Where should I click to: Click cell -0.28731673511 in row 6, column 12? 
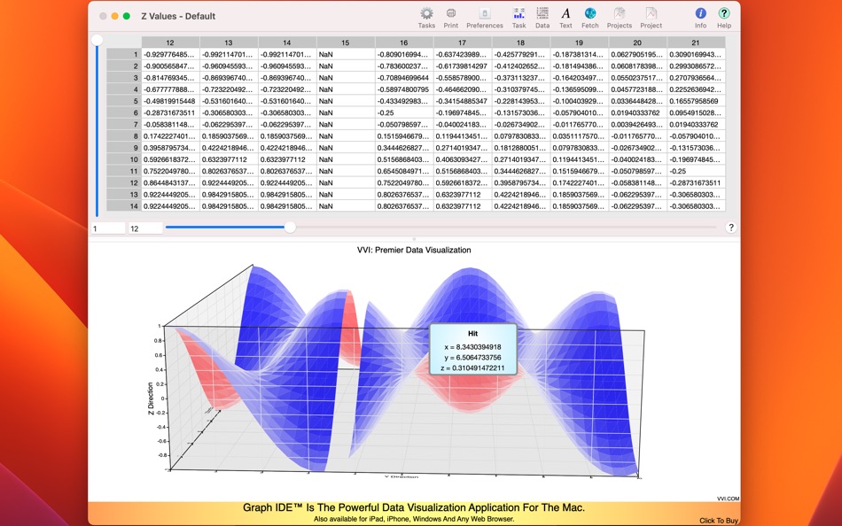(170, 112)
